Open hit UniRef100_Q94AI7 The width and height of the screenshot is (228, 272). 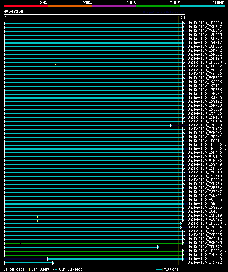pos(204,43)
